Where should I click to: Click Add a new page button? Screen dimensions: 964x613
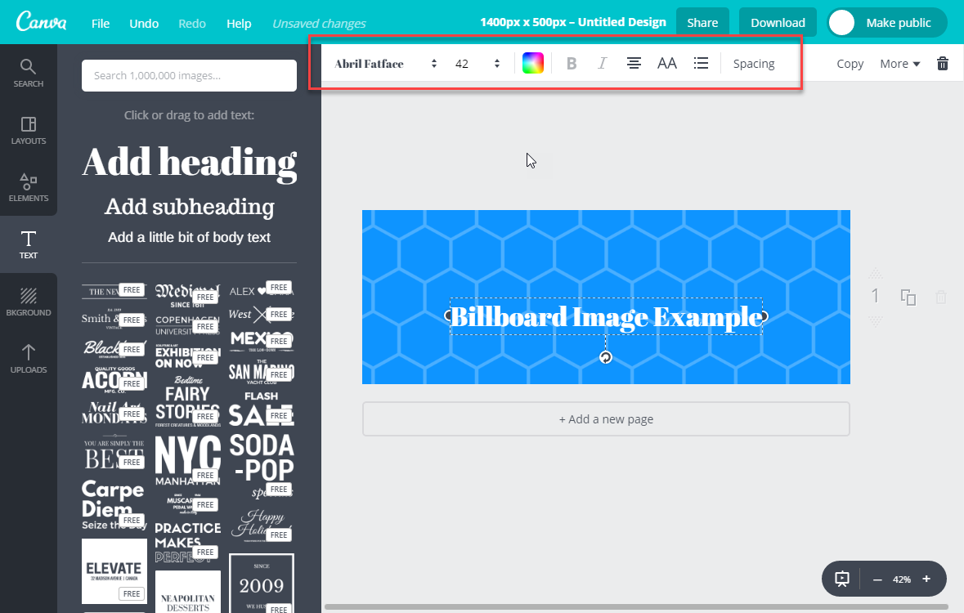[x=606, y=419]
